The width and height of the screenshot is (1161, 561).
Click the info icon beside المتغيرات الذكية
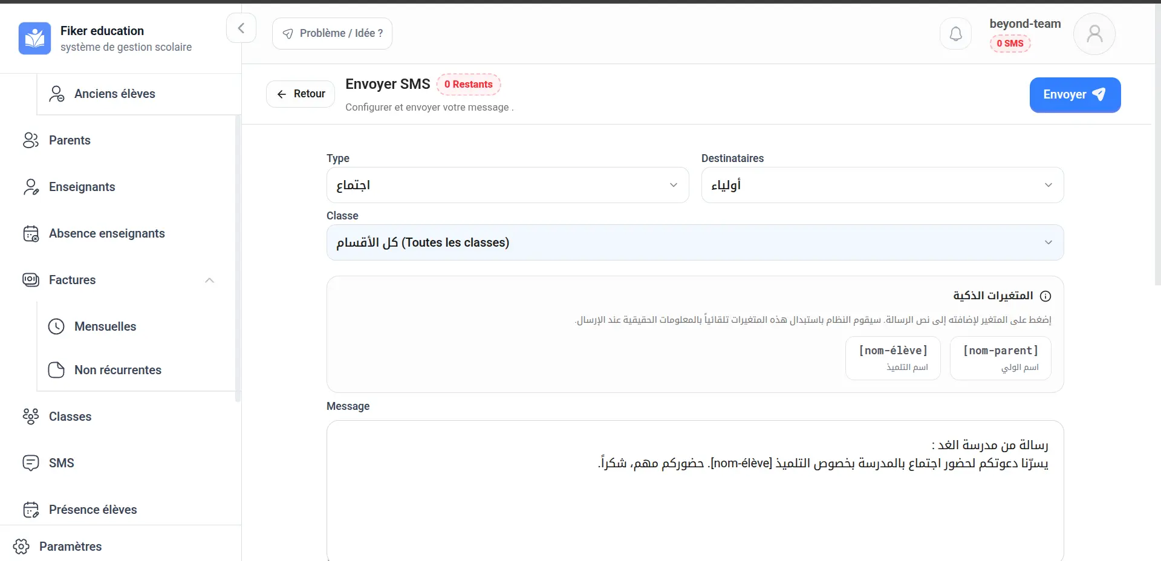click(1046, 296)
